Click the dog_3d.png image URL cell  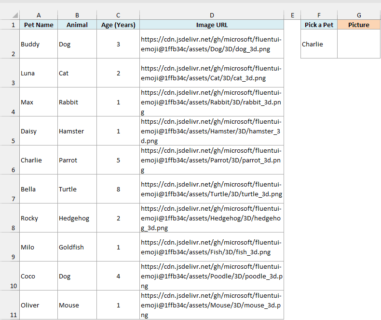click(x=212, y=44)
